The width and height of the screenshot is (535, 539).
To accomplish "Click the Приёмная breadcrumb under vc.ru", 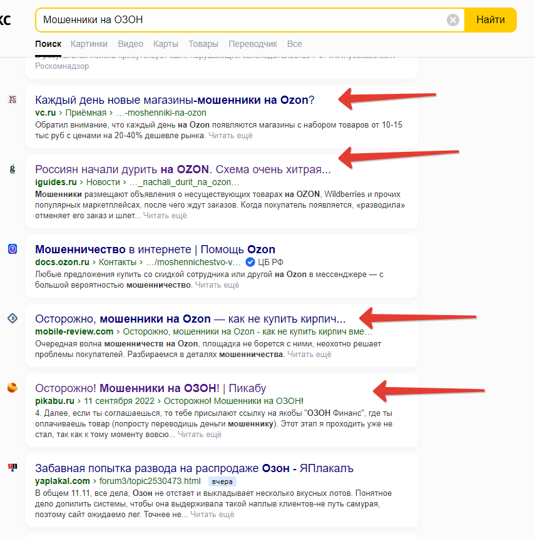I will pyautogui.click(x=86, y=113).
